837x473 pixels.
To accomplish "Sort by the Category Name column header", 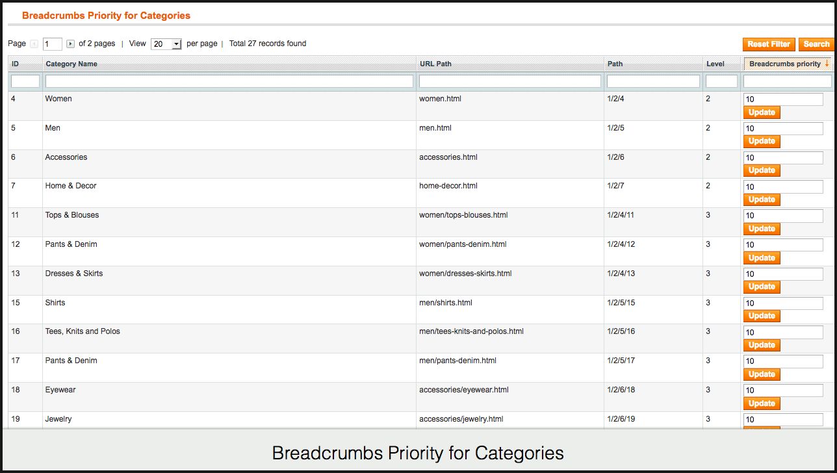I will (71, 64).
